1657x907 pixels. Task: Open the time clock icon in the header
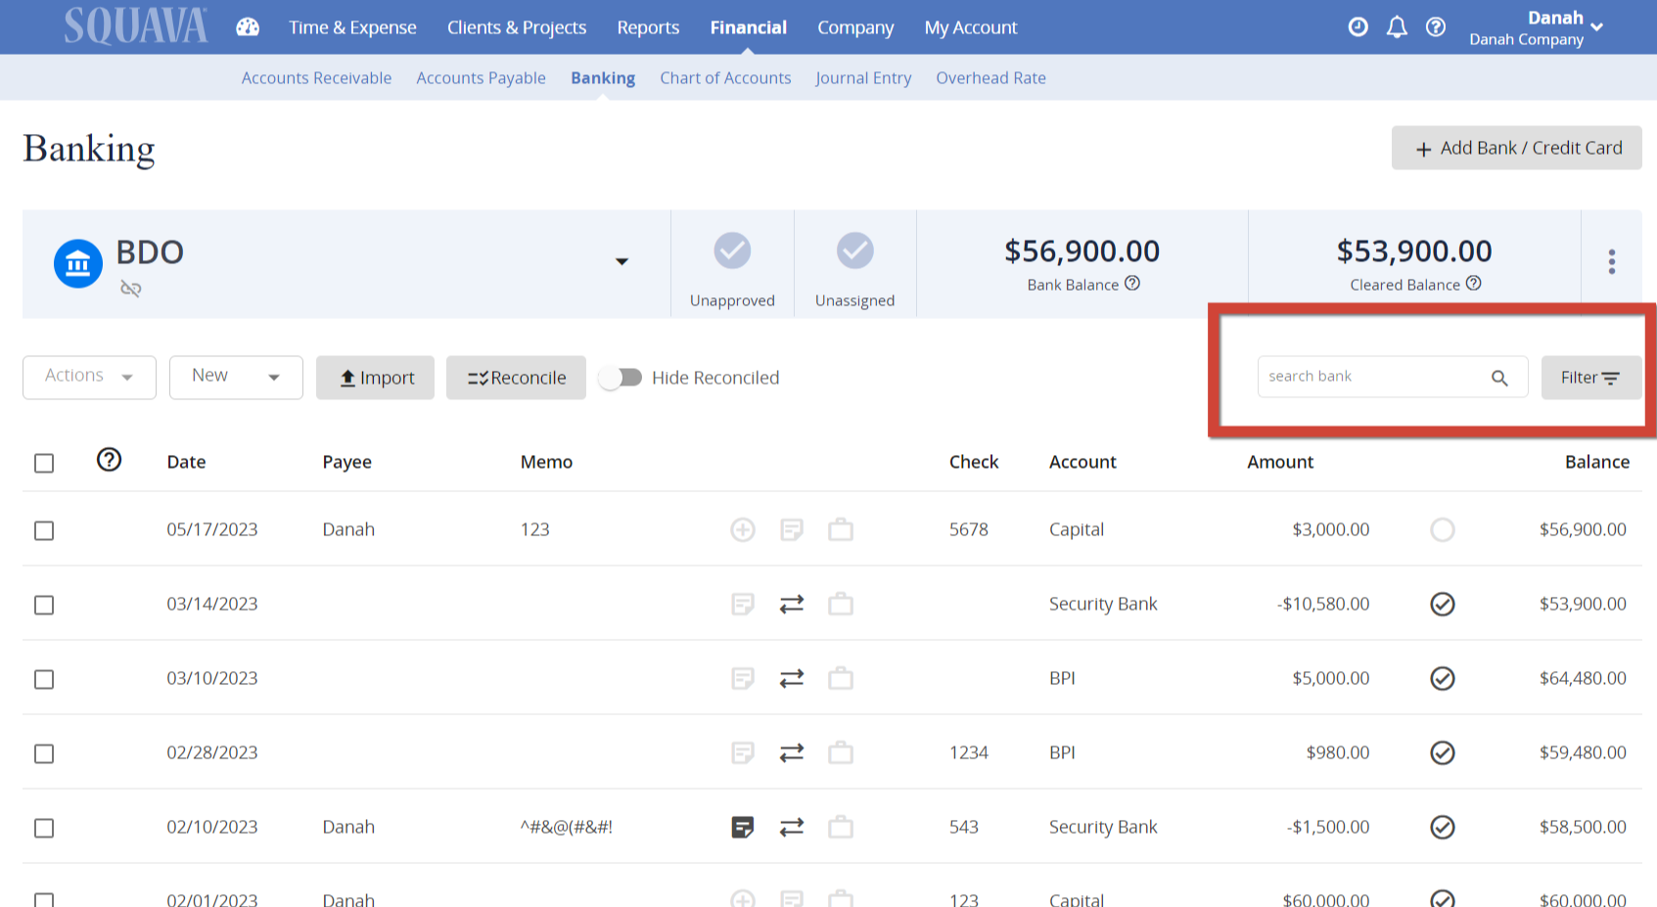[1358, 26]
